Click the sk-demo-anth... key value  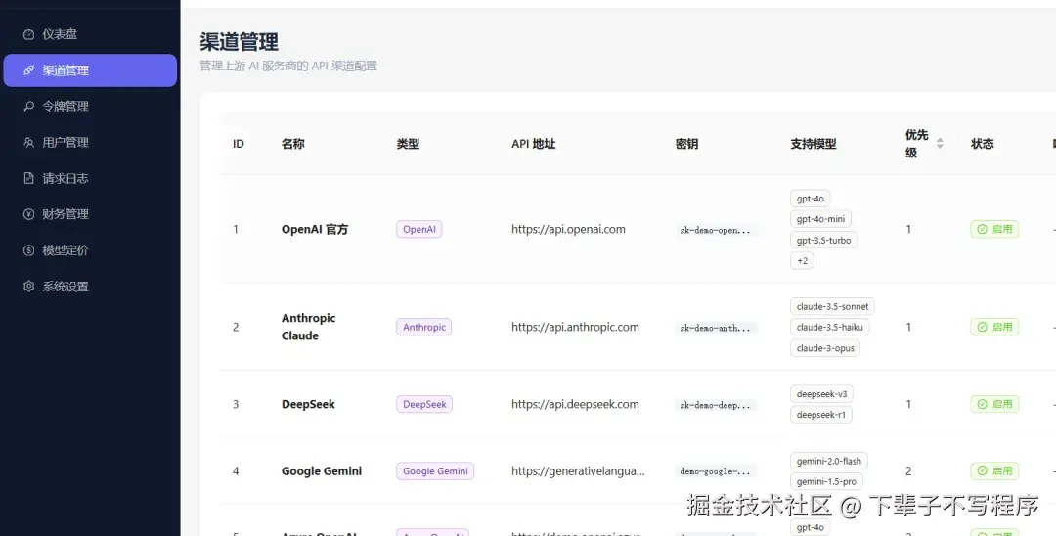(x=715, y=328)
